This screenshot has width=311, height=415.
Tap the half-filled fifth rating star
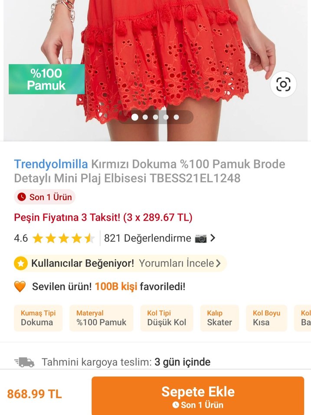coord(88,238)
